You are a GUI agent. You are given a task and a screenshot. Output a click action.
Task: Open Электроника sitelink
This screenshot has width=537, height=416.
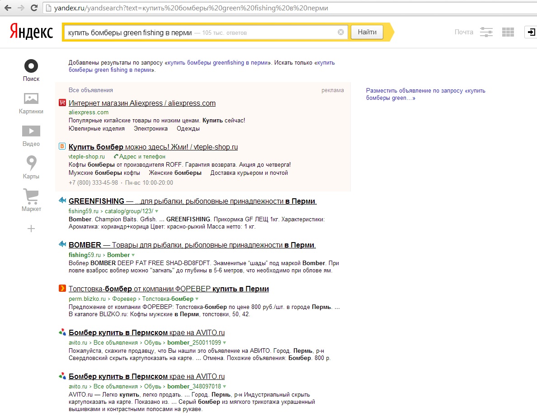pyautogui.click(x=151, y=129)
